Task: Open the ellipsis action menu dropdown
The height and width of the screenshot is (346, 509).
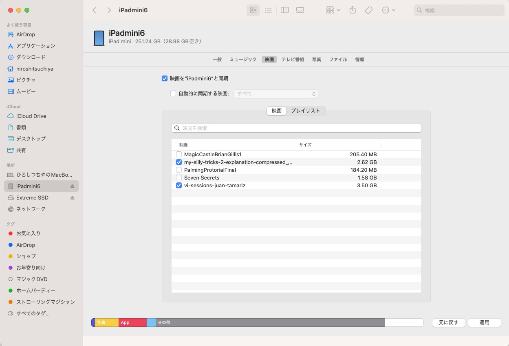Action: coord(389,10)
